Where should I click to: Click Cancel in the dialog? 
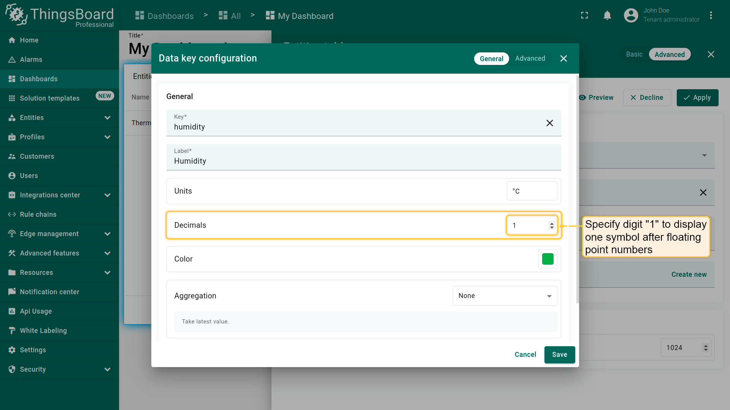coord(525,355)
